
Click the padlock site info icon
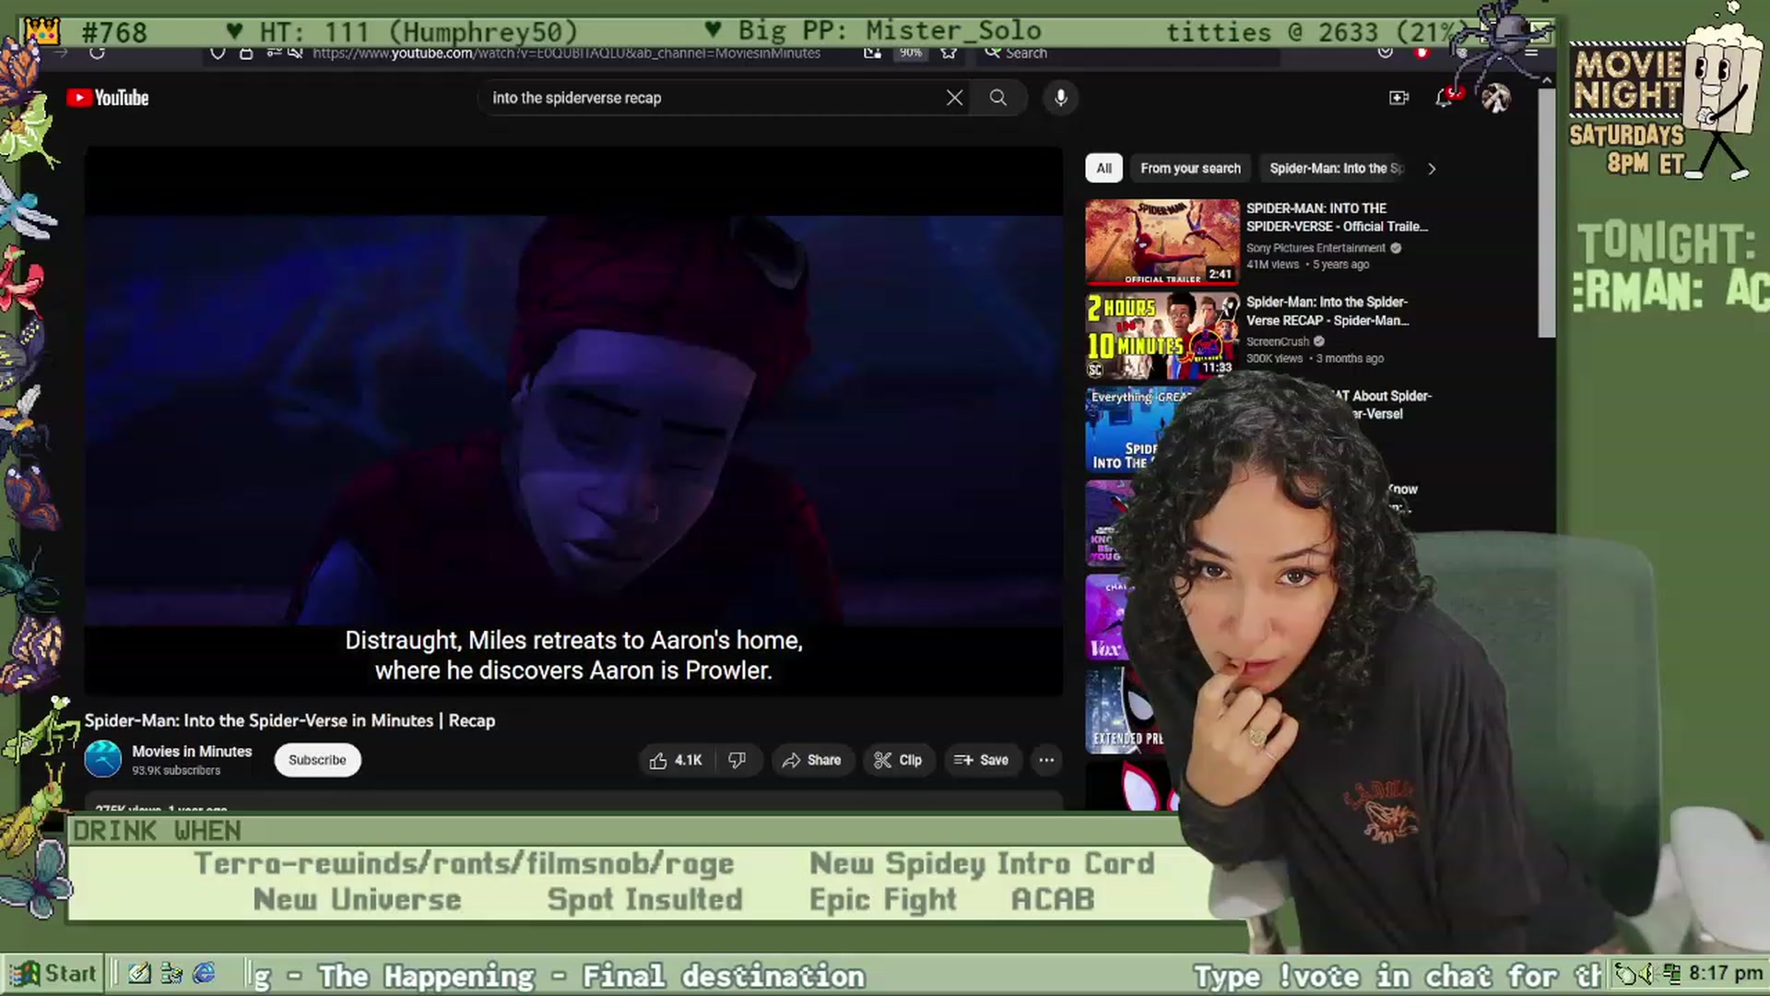coord(246,53)
